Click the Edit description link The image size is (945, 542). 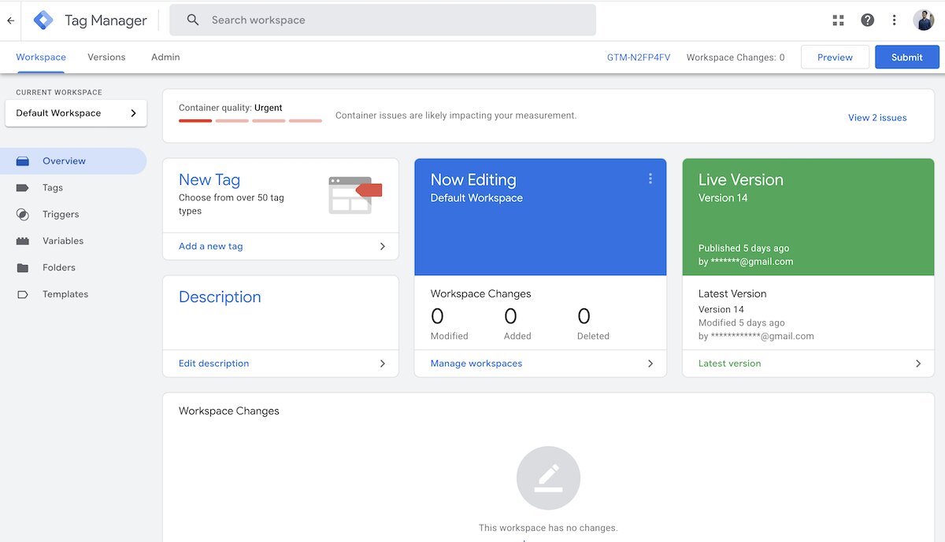214,363
